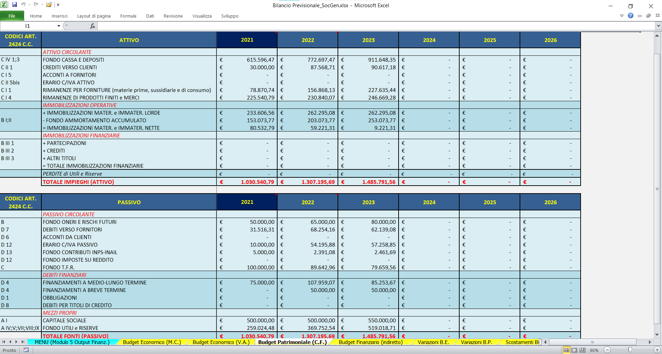Viewport: 662px width, 354px height.
Task: Click the horizontal scrollbar thumb
Action: coord(592,342)
